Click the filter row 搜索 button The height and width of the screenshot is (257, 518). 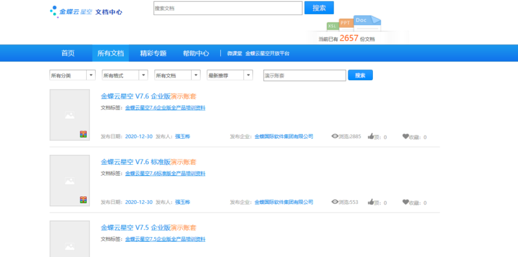[360, 75]
